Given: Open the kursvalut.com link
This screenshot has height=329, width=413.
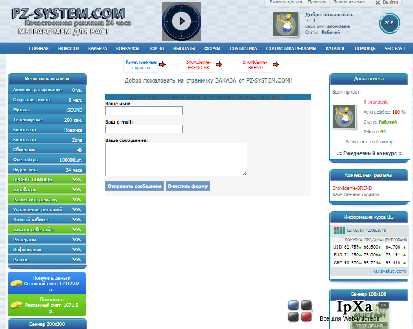Looking at the screenshot, I should (x=389, y=271).
